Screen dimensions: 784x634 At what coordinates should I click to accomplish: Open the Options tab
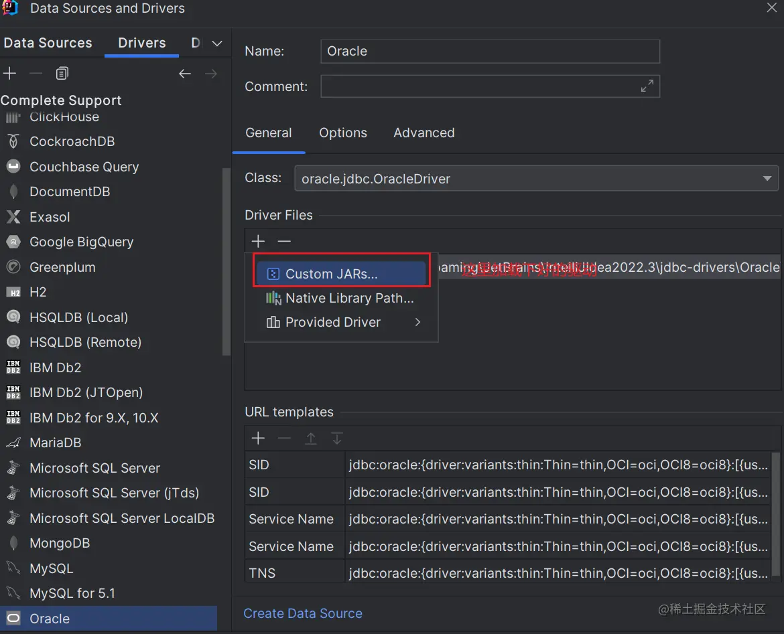(x=343, y=133)
